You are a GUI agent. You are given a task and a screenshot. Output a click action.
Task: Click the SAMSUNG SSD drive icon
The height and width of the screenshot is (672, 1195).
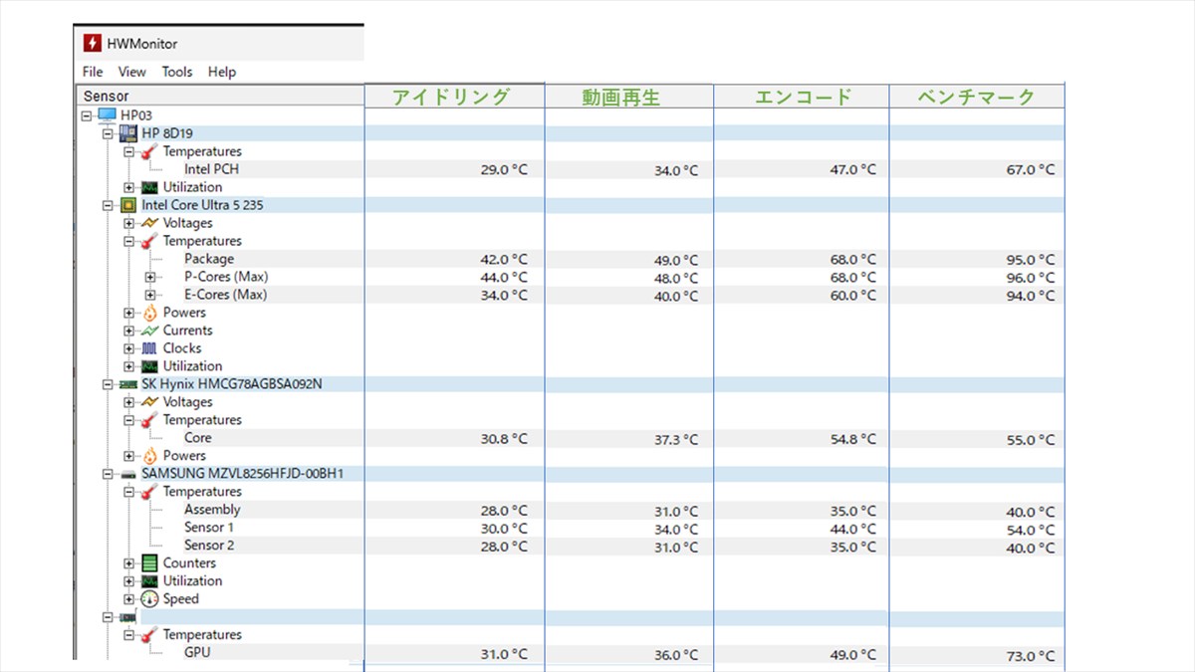[128, 474]
